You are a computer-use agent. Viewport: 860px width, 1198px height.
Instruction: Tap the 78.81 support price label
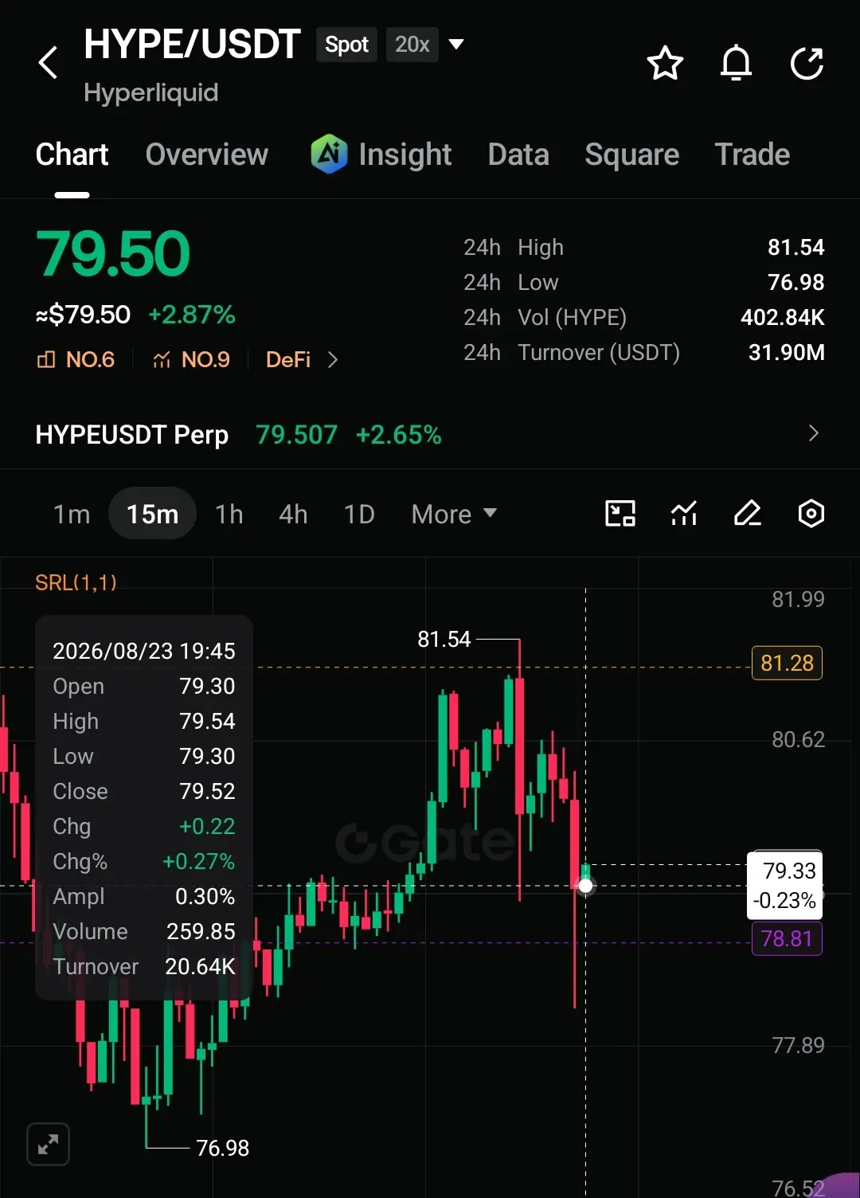[788, 939]
